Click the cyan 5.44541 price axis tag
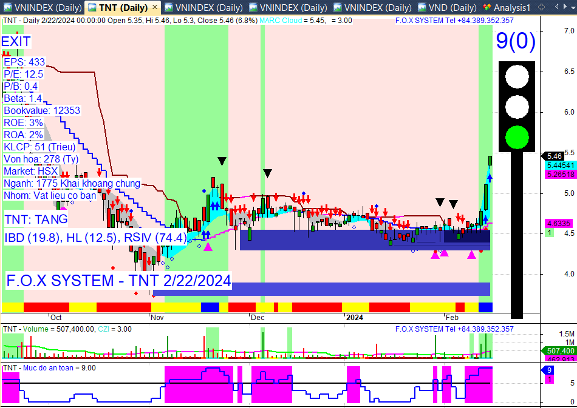Viewport: 577px width, 408px height. coord(561,166)
